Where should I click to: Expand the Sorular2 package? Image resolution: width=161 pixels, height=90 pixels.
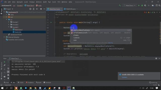(x=9, y=24)
